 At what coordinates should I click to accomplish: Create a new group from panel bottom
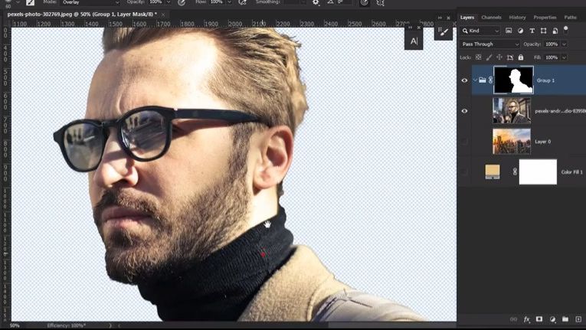[x=565, y=319]
